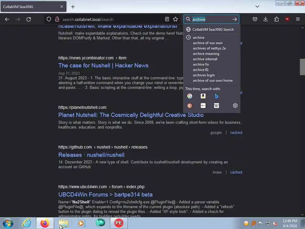Image resolution: width=305 pixels, height=229 pixels.
Task: Search this time with Amazon
Action: (x=203, y=96)
